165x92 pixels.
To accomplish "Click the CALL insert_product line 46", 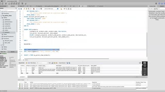I will [x=41, y=52].
